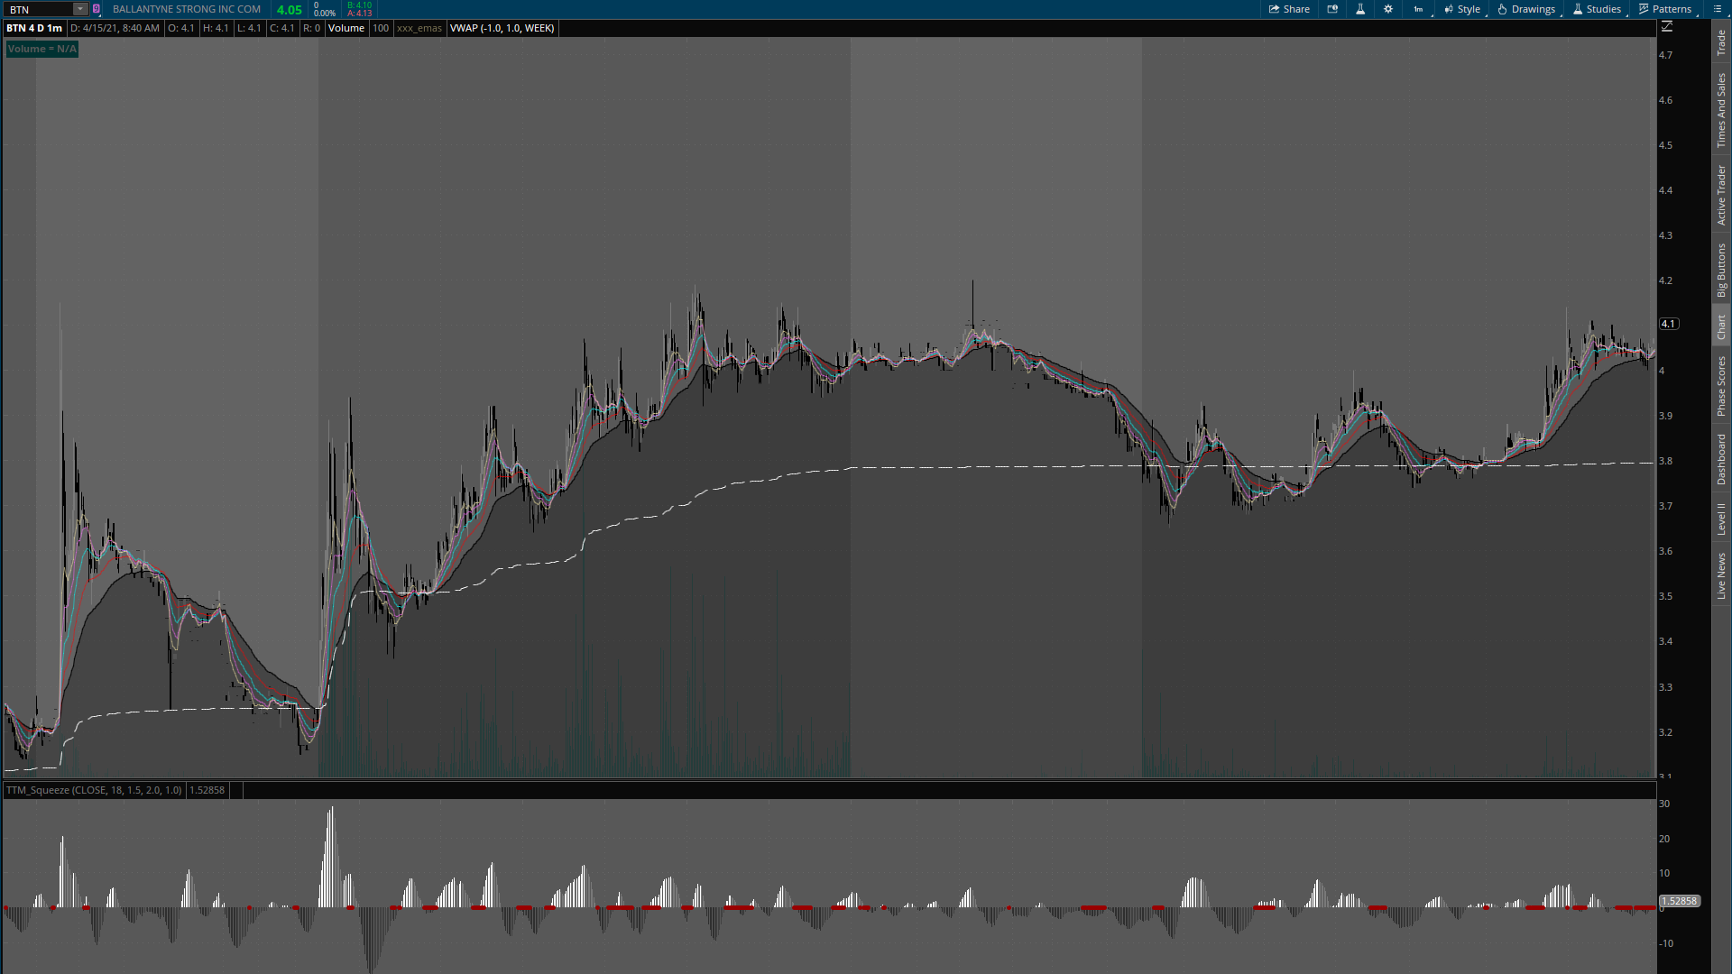Click the 1m timeframe selector

tap(1418, 9)
